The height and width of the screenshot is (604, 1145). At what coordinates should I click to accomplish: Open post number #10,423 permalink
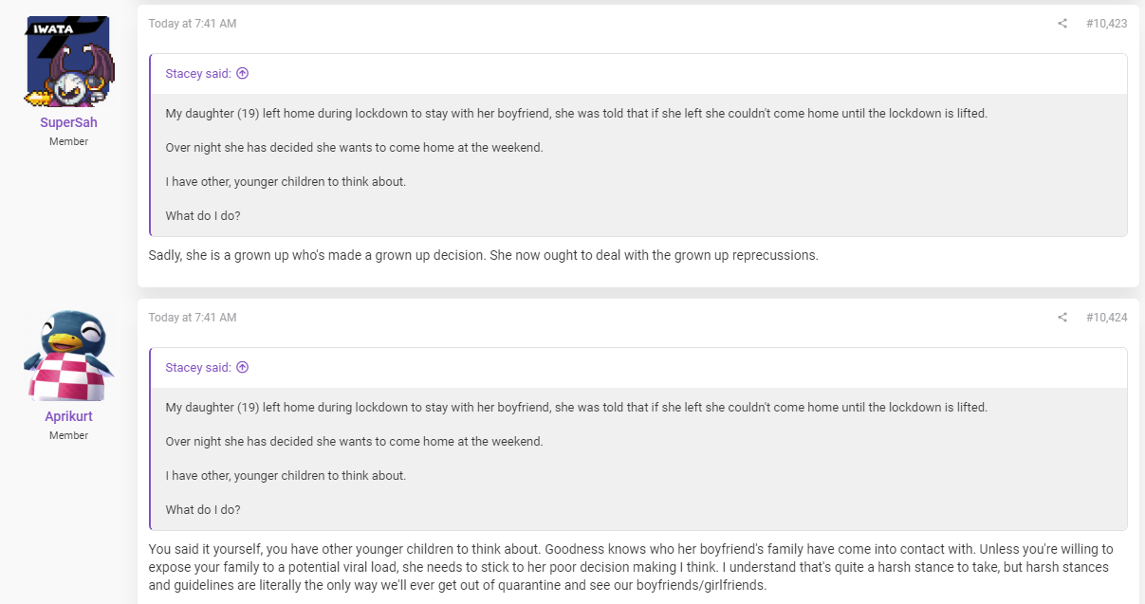pos(1106,24)
